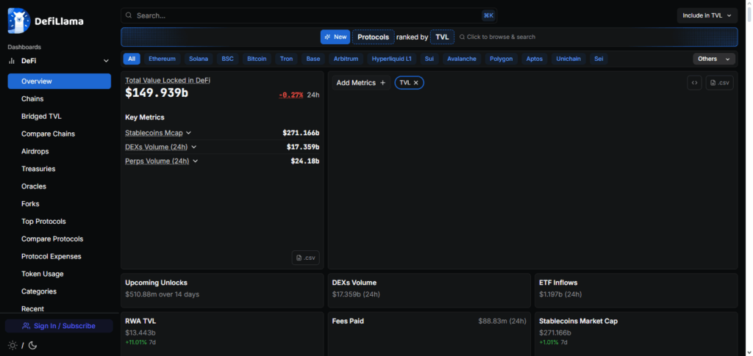Open the Include in TVL dropdown
This screenshot has height=356, width=753.
[x=707, y=15]
